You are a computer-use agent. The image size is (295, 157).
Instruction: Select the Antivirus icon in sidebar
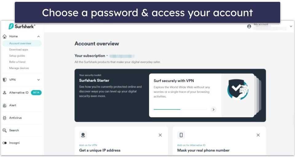(x=5, y=118)
